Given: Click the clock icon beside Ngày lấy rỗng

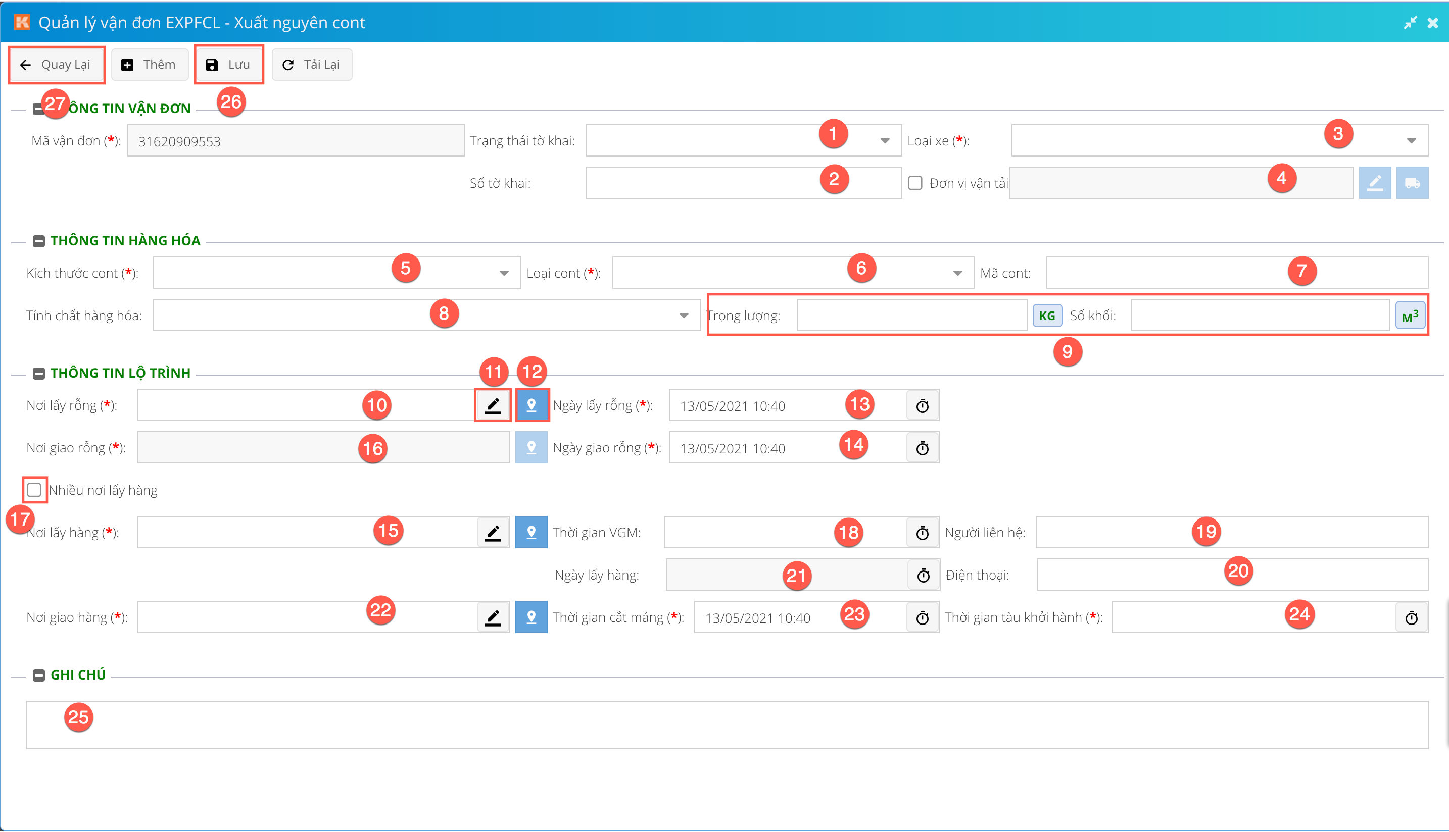Looking at the screenshot, I should [922, 406].
